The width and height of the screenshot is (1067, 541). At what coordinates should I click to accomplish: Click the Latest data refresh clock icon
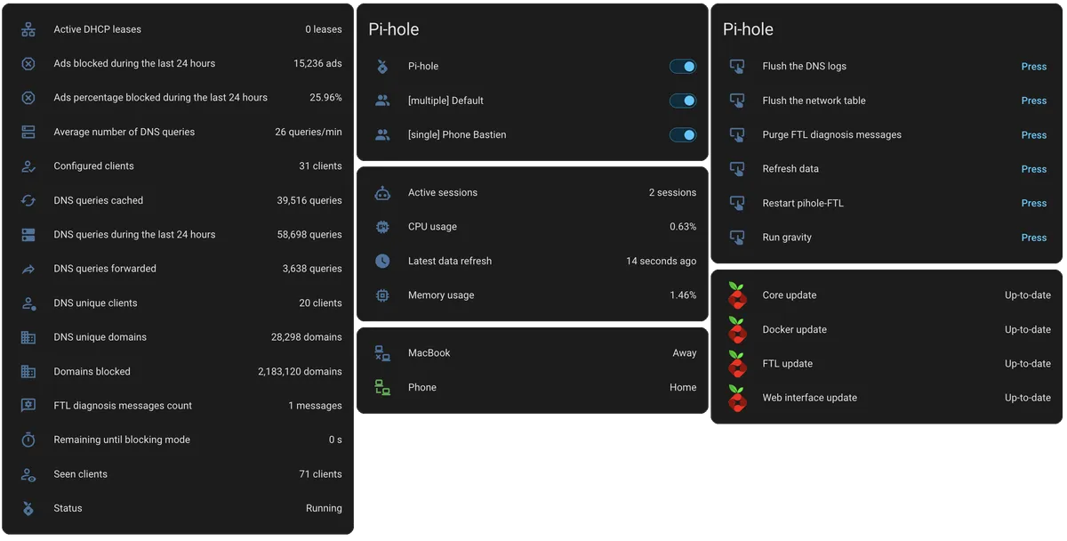[382, 261]
